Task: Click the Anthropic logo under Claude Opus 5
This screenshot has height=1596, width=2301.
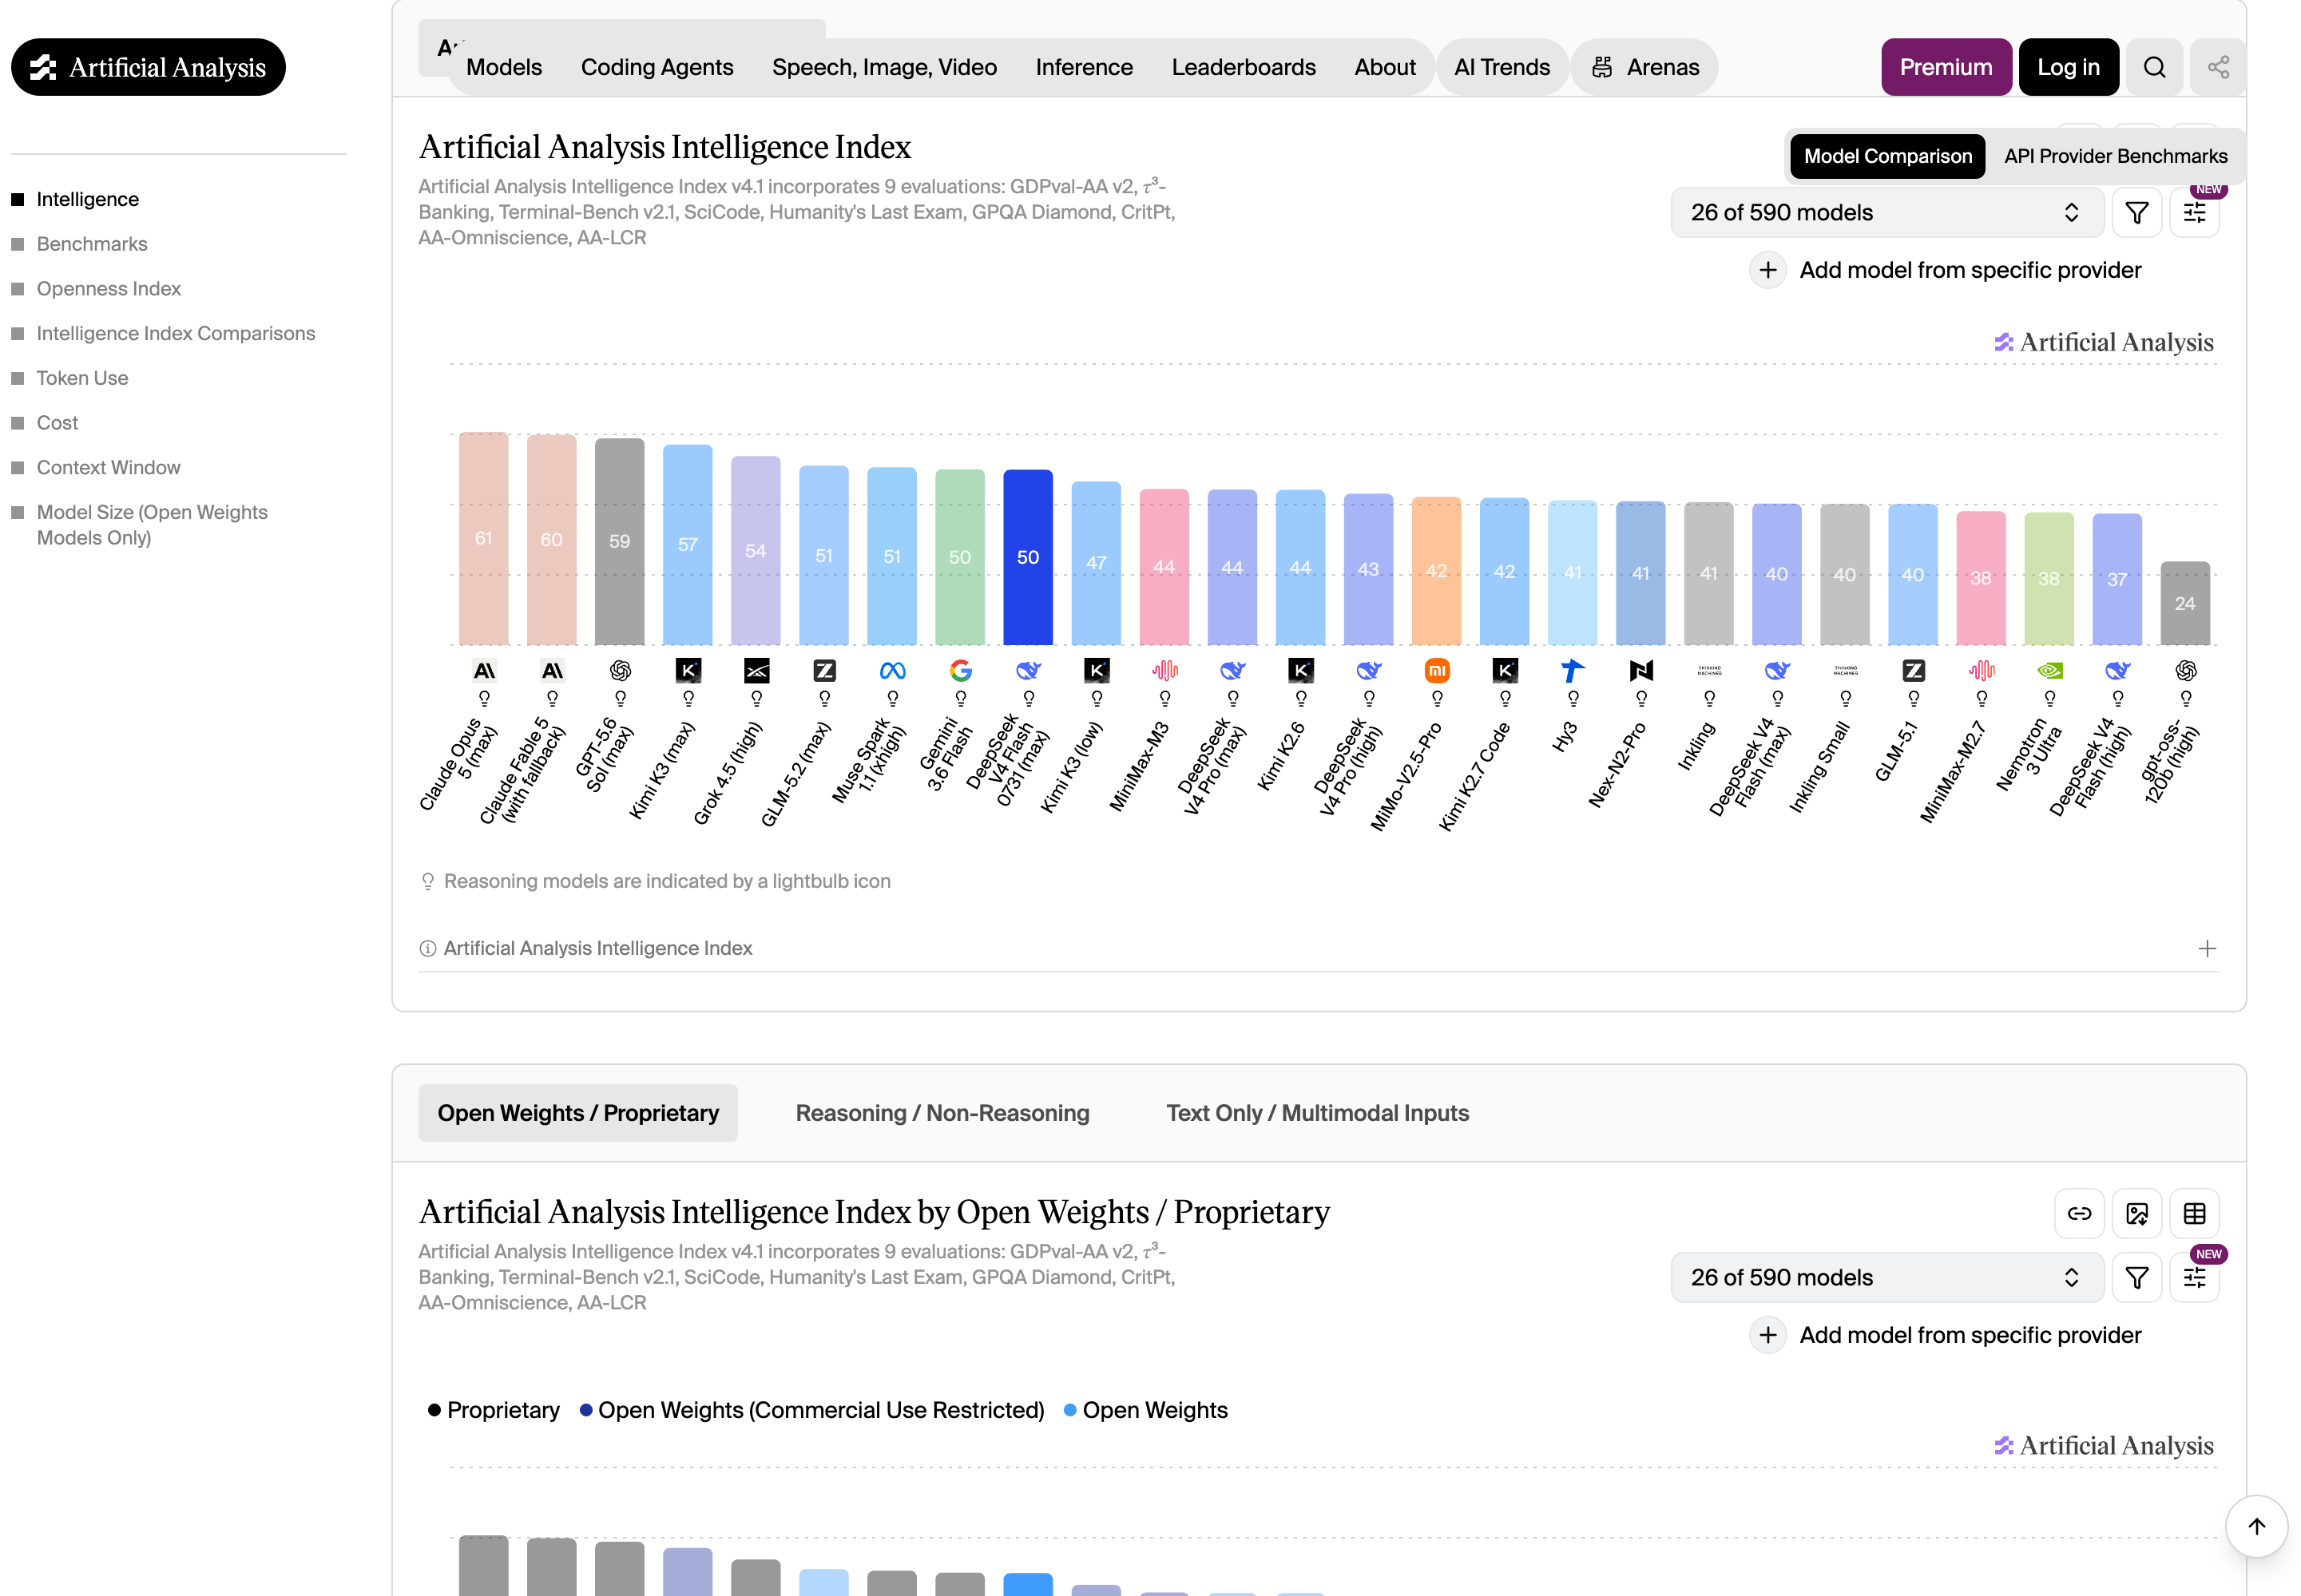Action: 483,671
